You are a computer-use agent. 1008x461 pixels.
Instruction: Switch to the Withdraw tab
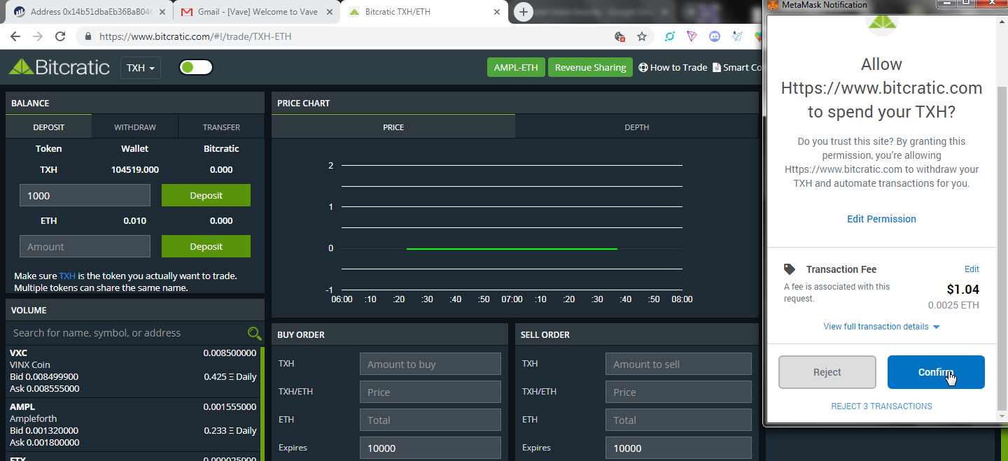click(x=135, y=127)
